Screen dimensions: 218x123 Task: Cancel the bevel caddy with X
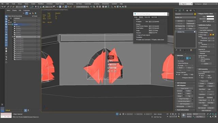[x=115, y=71]
